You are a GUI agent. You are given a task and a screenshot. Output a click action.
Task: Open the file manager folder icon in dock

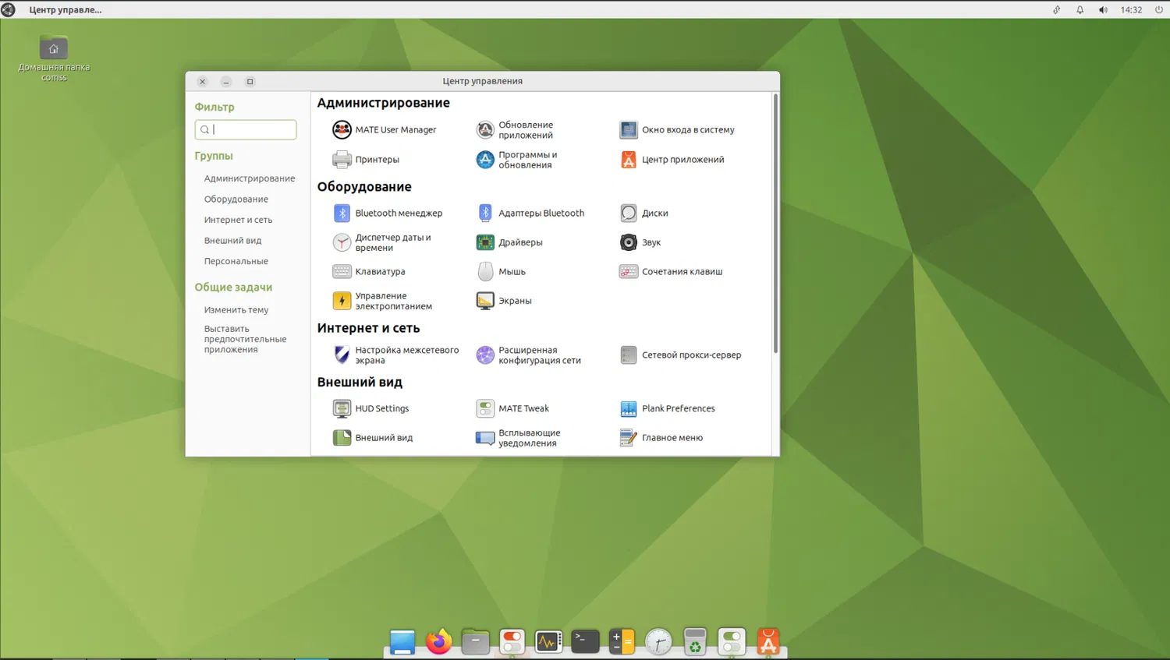tap(475, 641)
